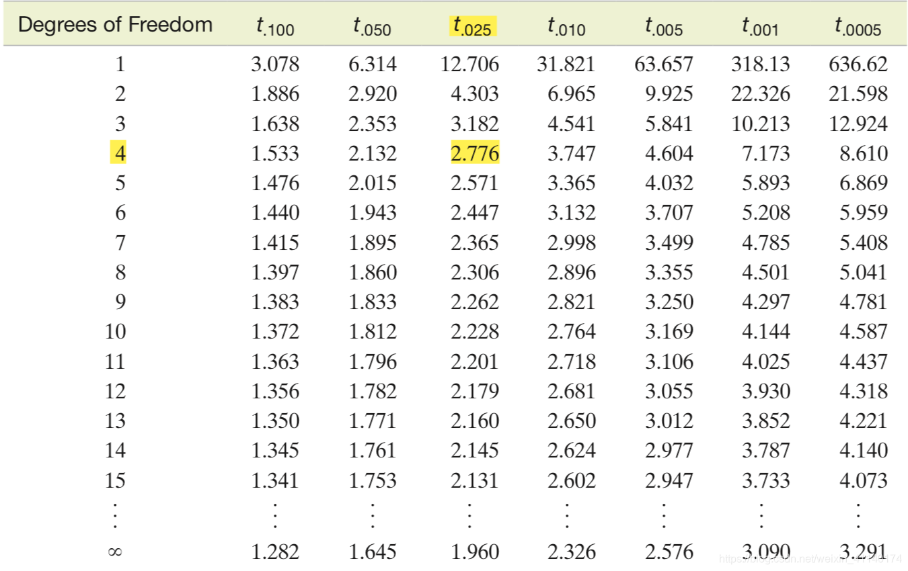Select the value 1.886 in row 2

tap(275, 94)
